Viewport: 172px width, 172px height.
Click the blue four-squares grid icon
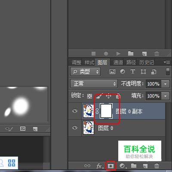click(12, 163)
